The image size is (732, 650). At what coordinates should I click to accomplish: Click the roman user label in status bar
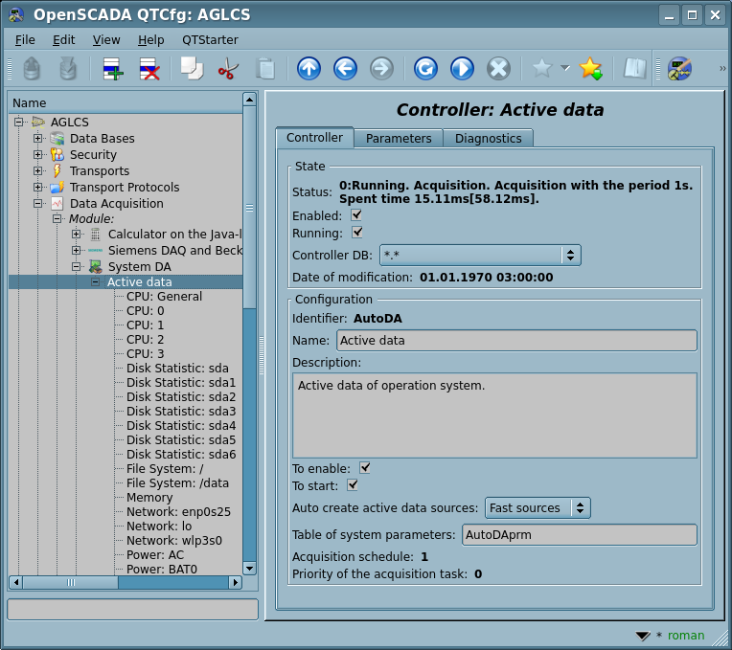pos(686,635)
